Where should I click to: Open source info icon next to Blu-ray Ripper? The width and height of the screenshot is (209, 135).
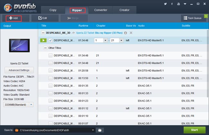(125, 33)
